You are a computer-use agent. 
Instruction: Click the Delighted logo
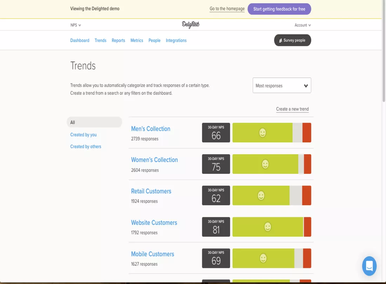pyautogui.click(x=191, y=25)
